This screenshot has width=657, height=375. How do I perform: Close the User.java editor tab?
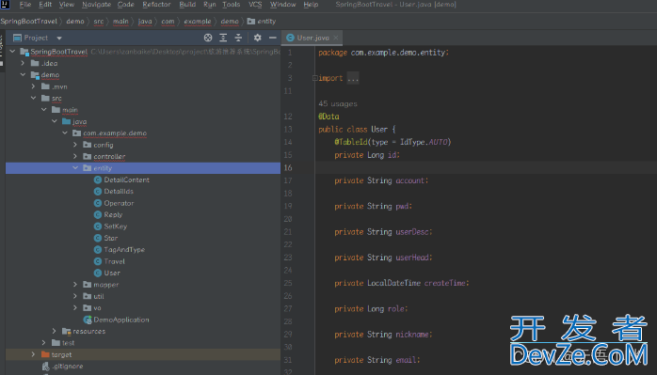pyautogui.click(x=336, y=38)
